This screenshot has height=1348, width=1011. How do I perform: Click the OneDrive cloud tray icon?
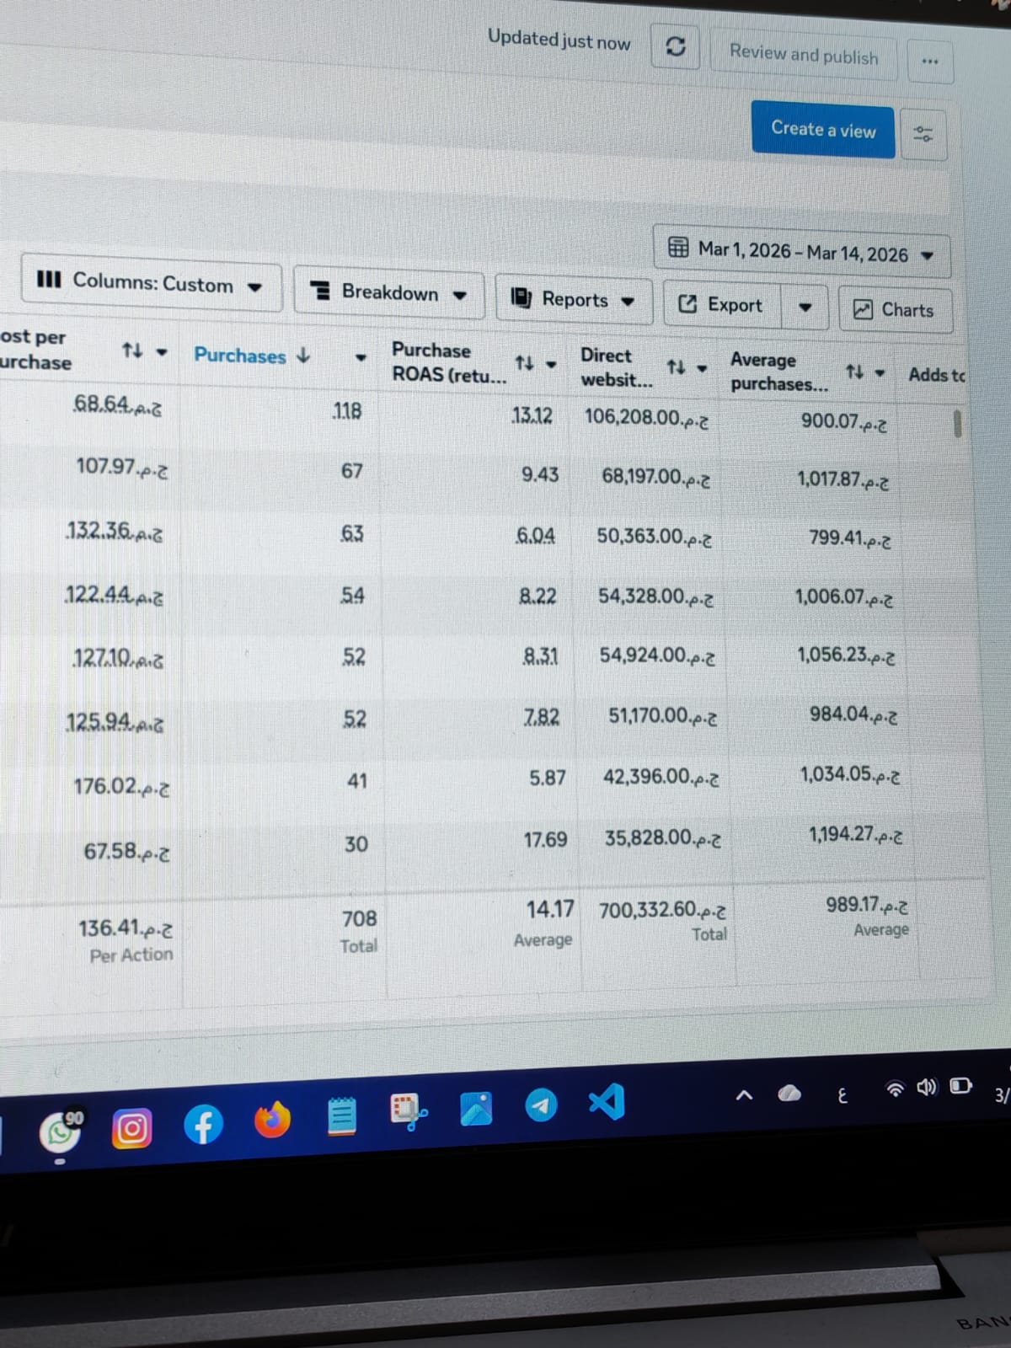pos(789,1094)
